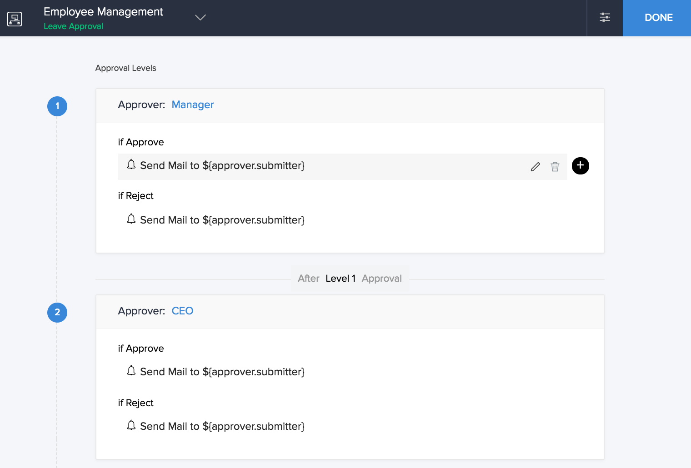Viewport: 691px width, 468px height.
Task: Delete Manager approve mail action with trash
Action: (555, 167)
